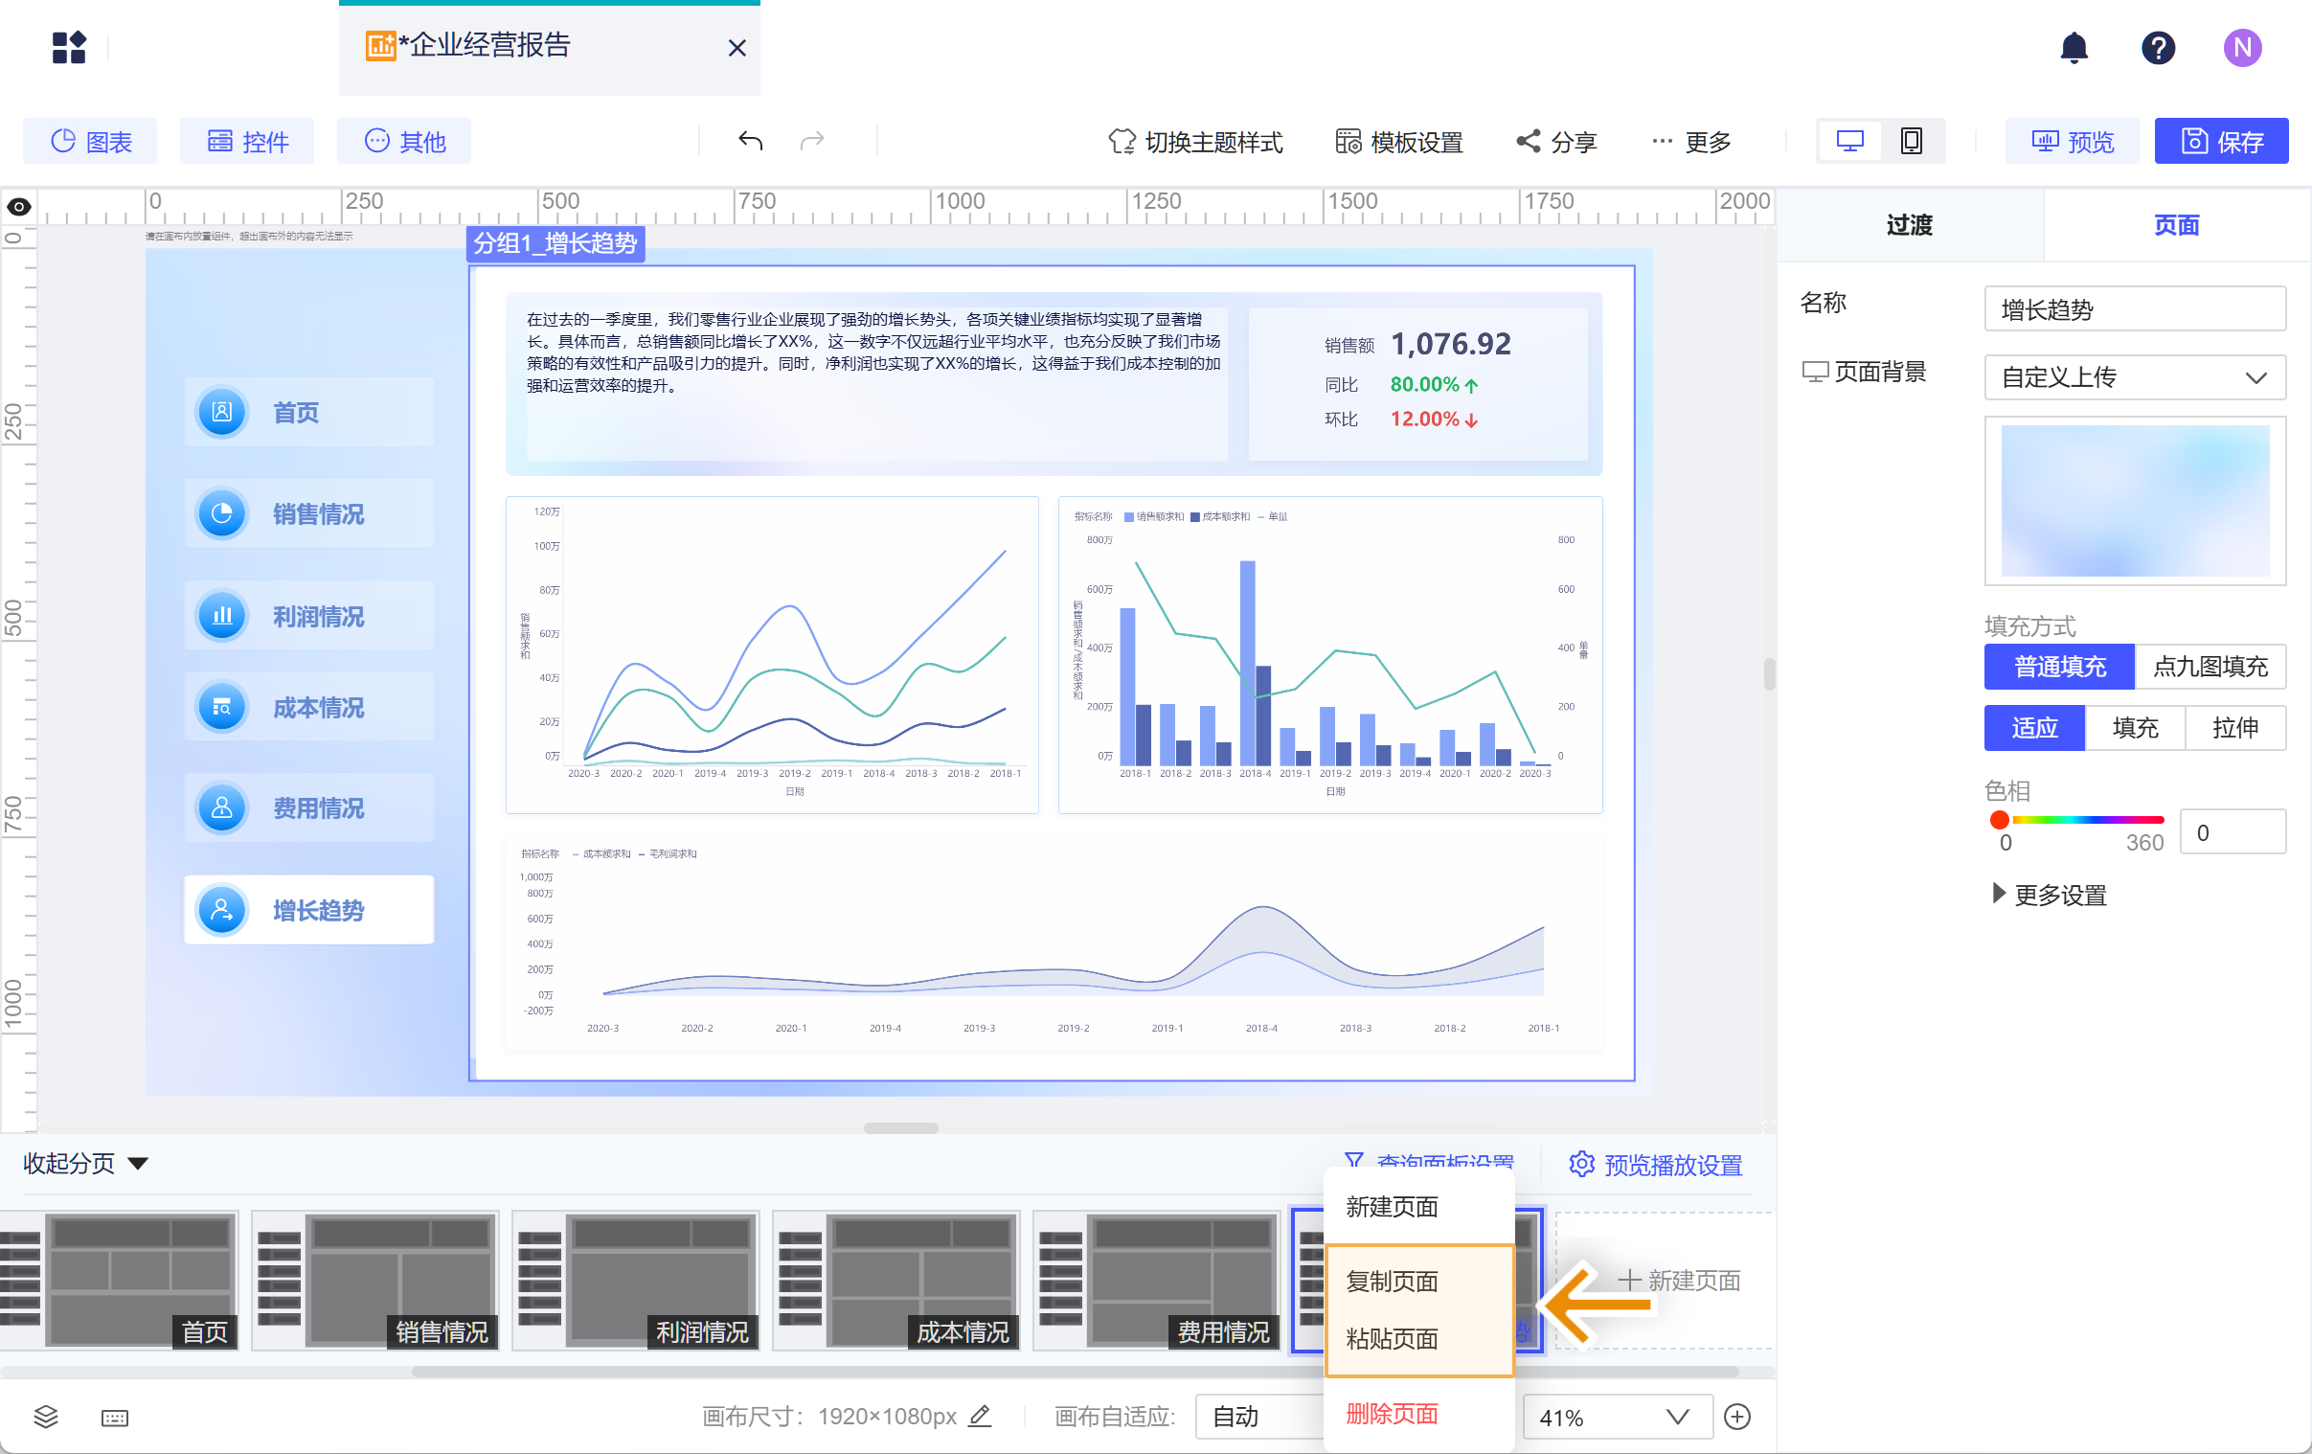Select 复制页面 from context menu

(x=1392, y=1281)
